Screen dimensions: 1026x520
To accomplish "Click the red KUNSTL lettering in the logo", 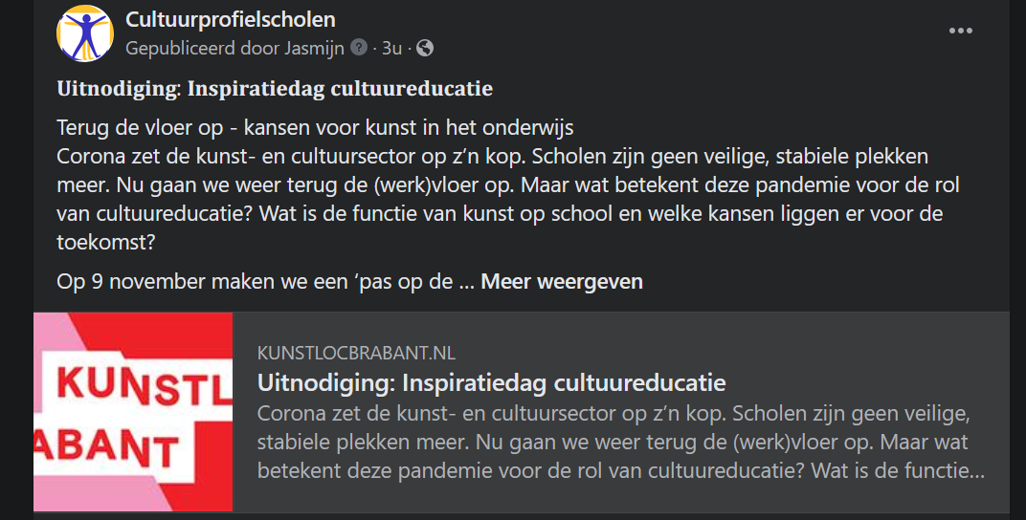I will (x=145, y=385).
